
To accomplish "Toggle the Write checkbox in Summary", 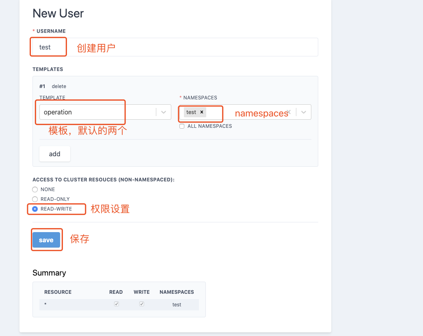I will click(x=142, y=304).
